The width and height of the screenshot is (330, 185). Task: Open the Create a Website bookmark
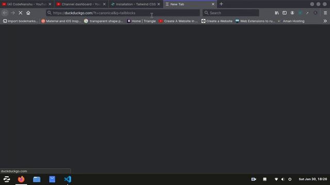pos(217,21)
